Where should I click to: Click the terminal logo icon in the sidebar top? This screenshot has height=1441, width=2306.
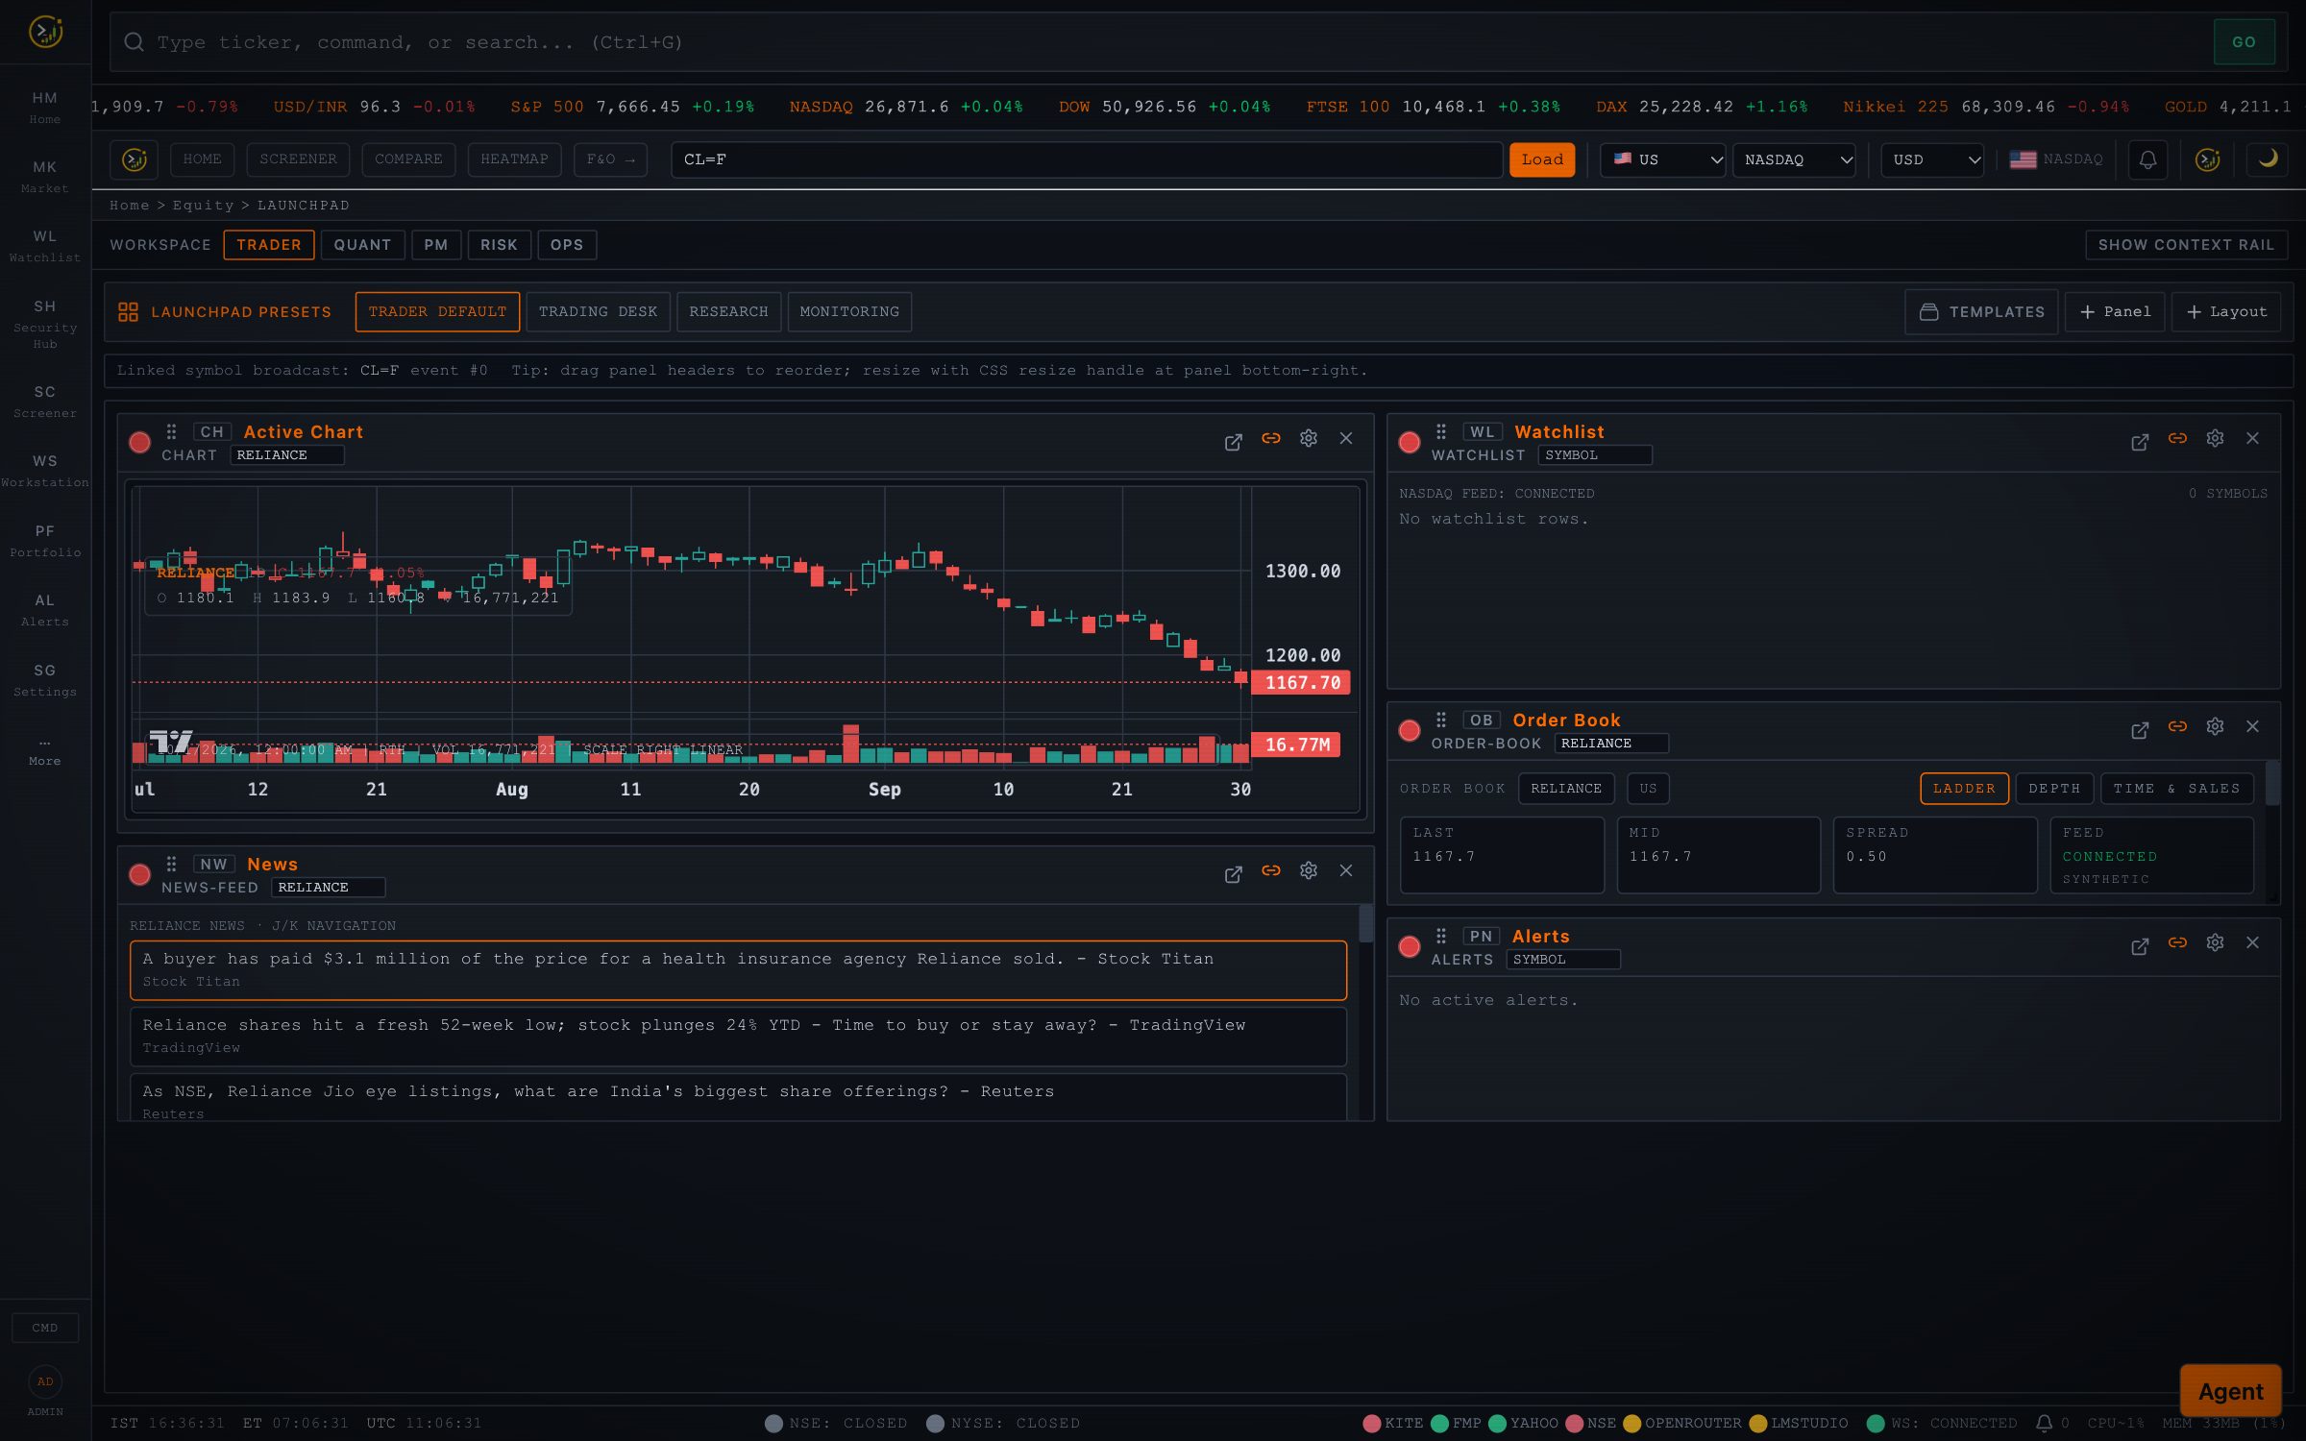point(45,32)
